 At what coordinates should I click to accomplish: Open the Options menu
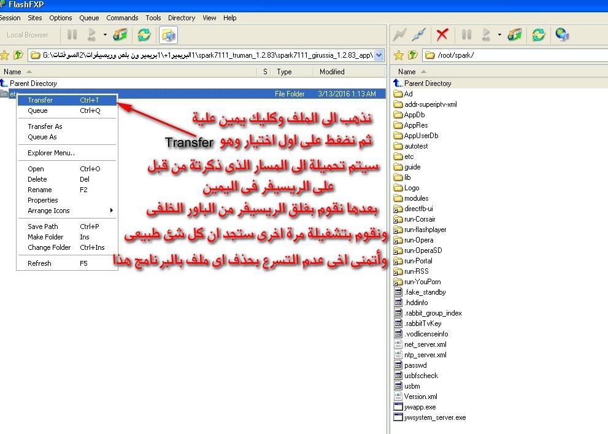(61, 18)
